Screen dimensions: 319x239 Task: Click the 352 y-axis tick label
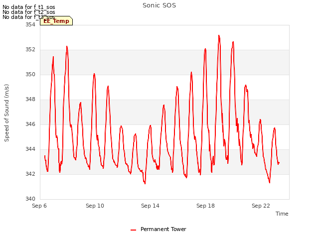30,50
